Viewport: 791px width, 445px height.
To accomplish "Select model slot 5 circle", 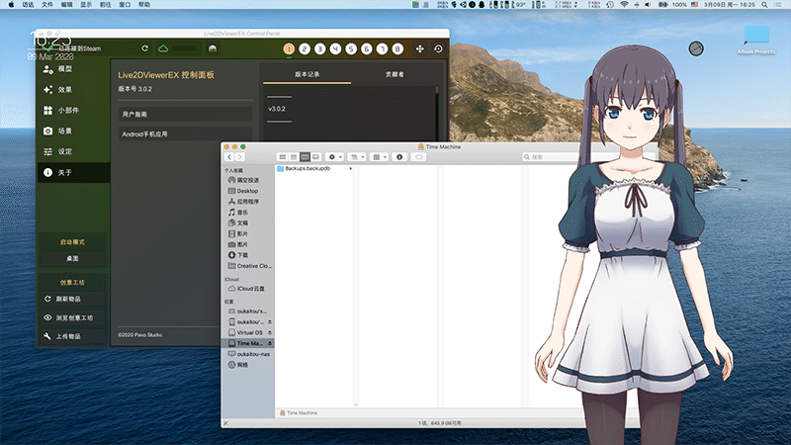I will [351, 48].
